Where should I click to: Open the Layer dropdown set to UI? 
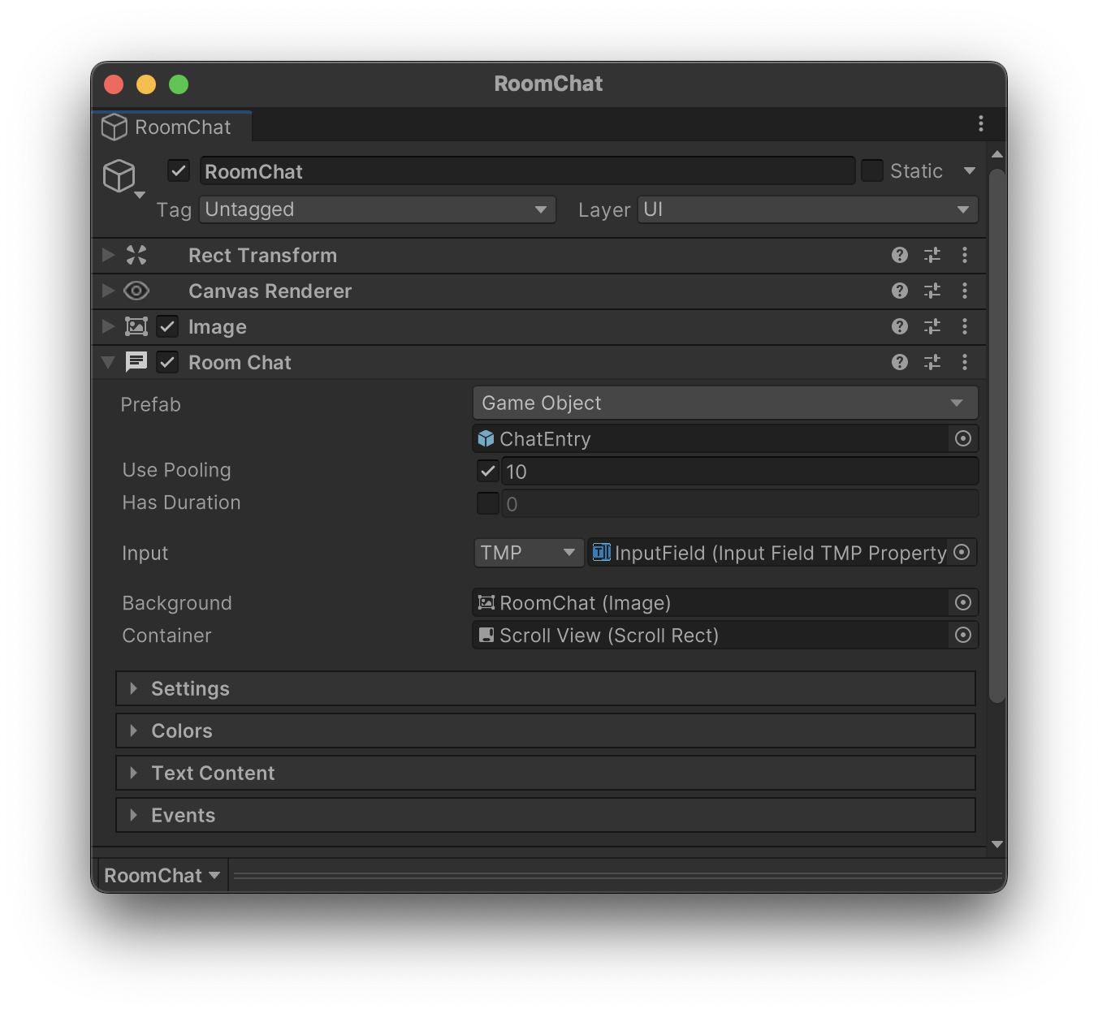(807, 210)
